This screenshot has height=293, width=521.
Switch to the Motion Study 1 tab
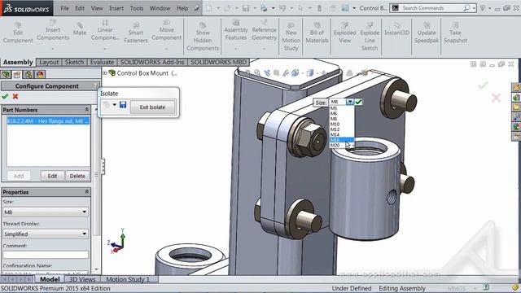tap(128, 279)
